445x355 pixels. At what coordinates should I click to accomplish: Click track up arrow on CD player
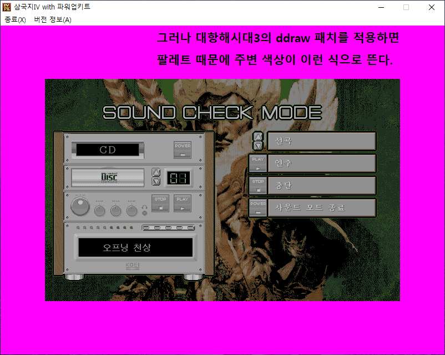point(156,172)
